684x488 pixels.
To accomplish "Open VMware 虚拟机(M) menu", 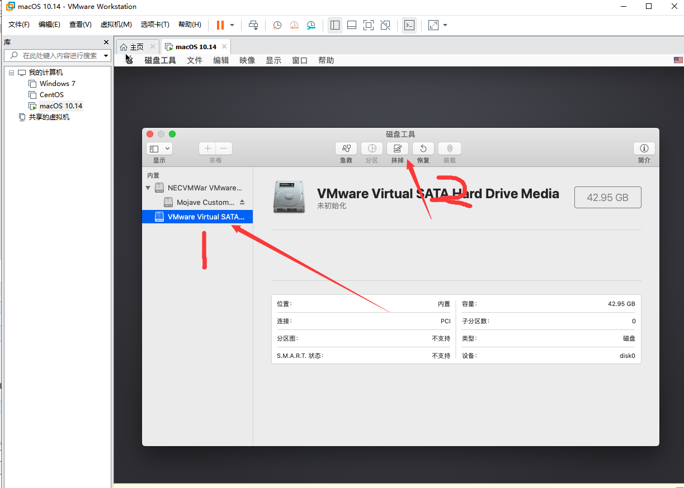I will tap(116, 25).
